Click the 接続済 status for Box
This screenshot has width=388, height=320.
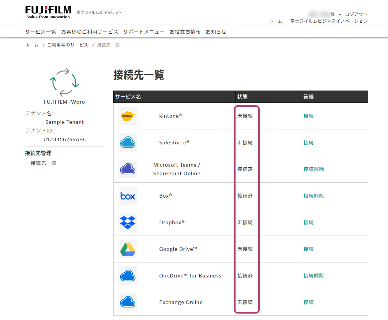click(x=245, y=196)
